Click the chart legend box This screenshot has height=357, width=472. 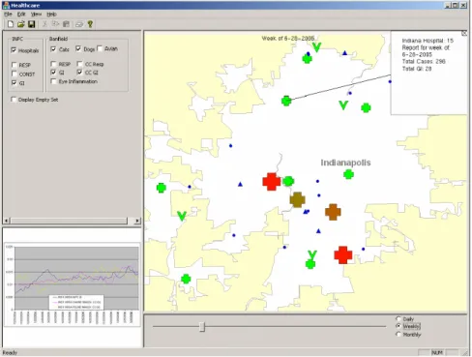76,303
